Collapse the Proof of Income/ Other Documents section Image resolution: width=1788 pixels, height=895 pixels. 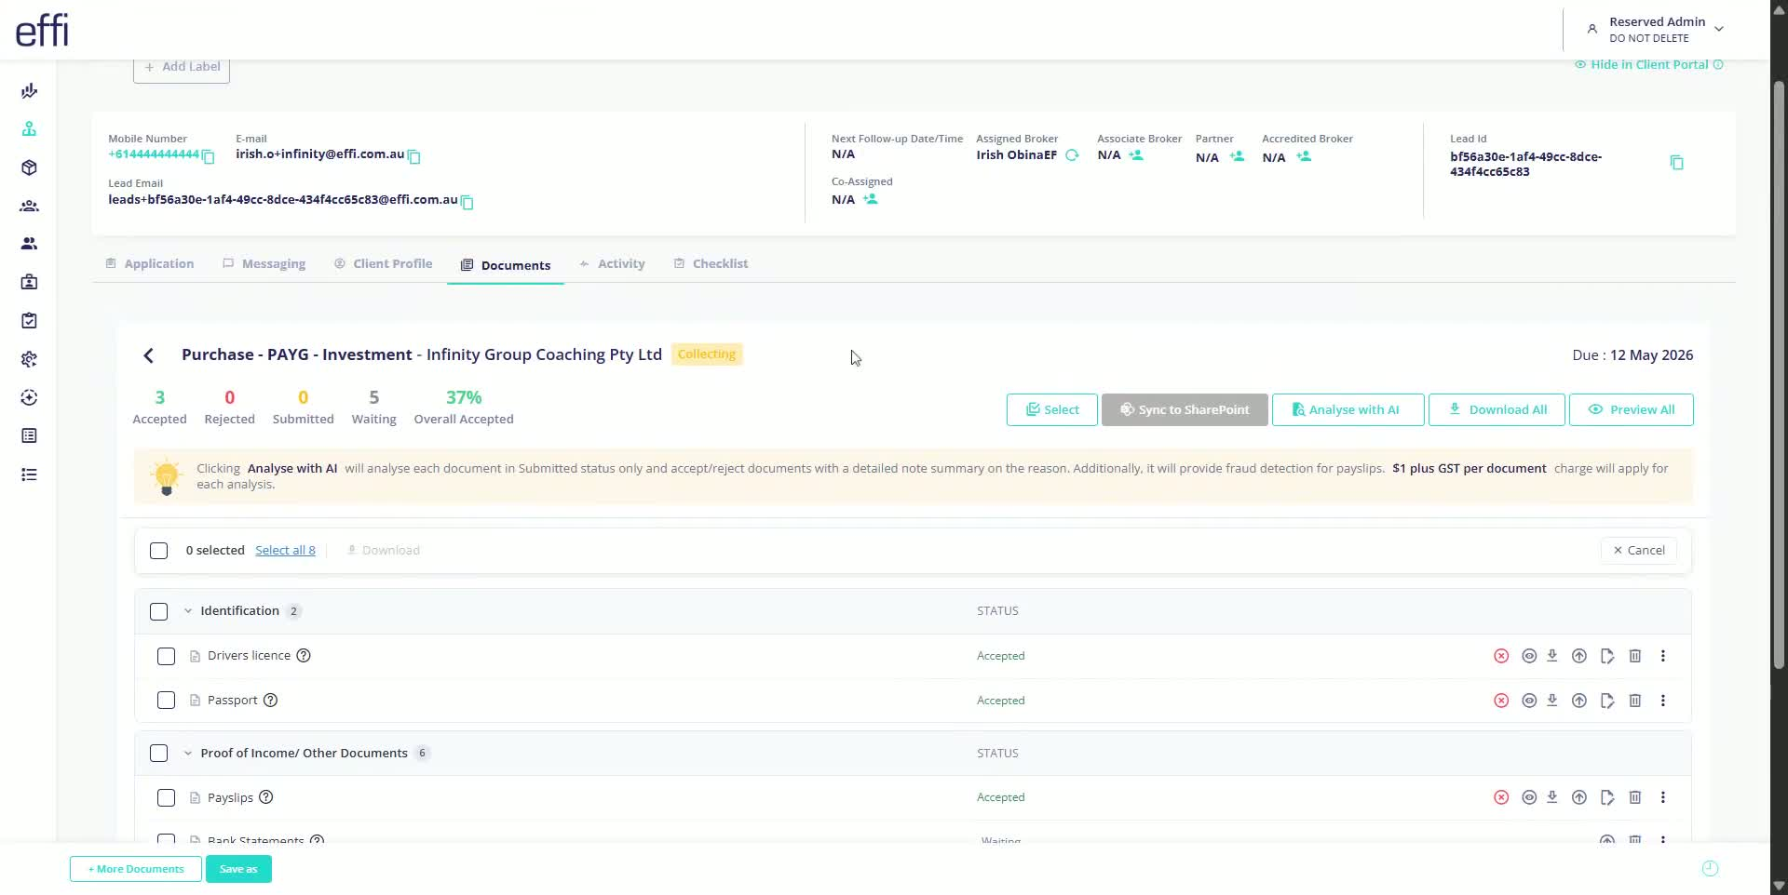coord(188,754)
